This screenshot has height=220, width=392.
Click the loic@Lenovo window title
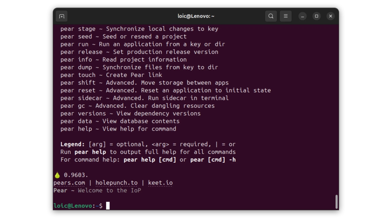196,16
